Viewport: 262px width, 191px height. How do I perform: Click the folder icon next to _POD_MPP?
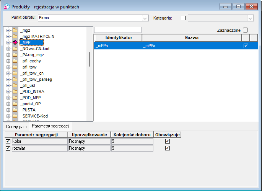point(15,98)
